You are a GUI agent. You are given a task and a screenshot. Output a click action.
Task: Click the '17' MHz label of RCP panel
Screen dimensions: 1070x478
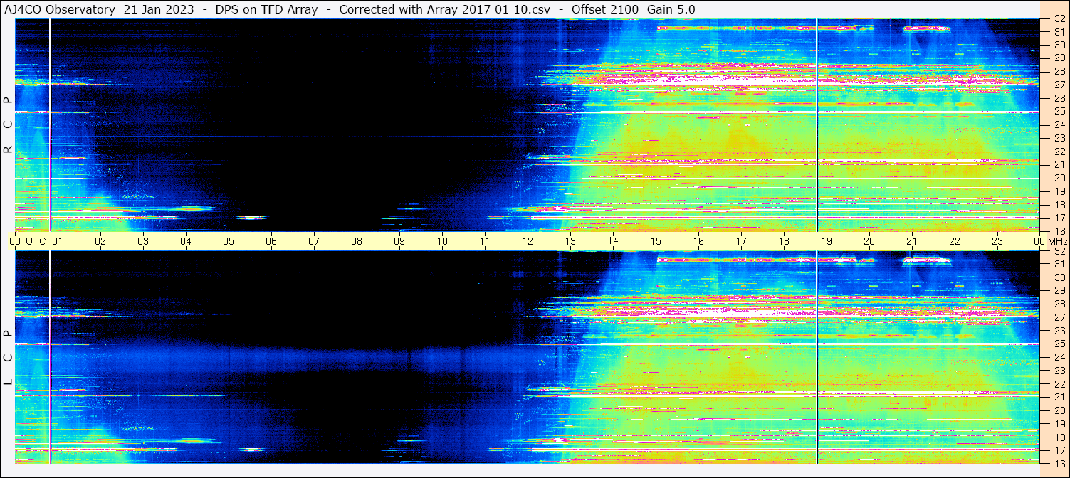[x=1059, y=218]
